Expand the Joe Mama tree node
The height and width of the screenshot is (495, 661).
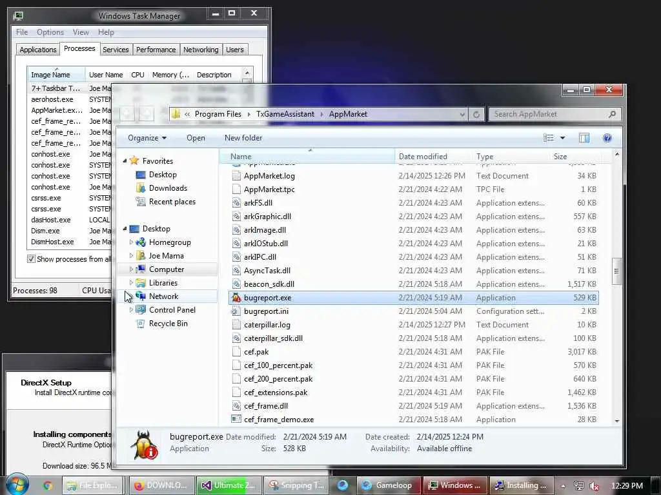click(x=131, y=255)
